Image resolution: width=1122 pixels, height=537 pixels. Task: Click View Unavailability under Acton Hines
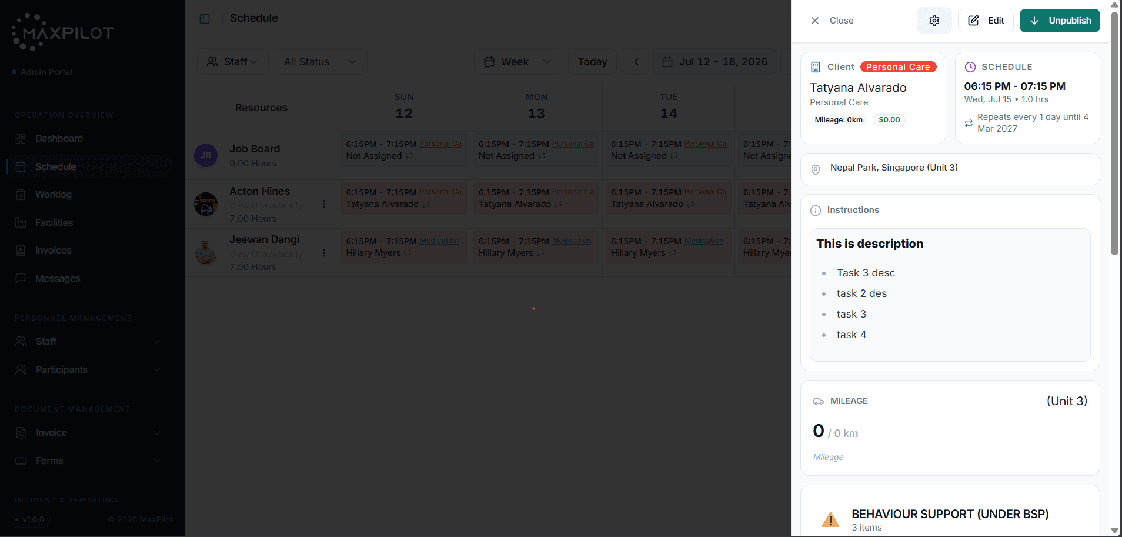pos(266,205)
